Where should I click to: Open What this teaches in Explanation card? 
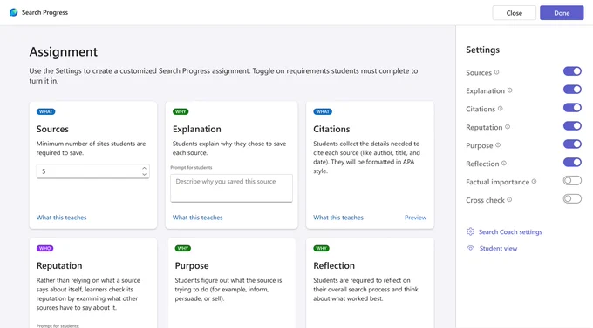pos(197,218)
